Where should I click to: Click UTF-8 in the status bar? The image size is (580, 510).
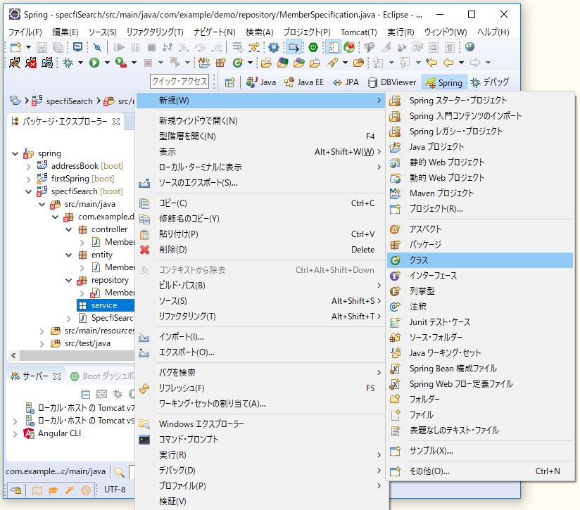pos(115,490)
